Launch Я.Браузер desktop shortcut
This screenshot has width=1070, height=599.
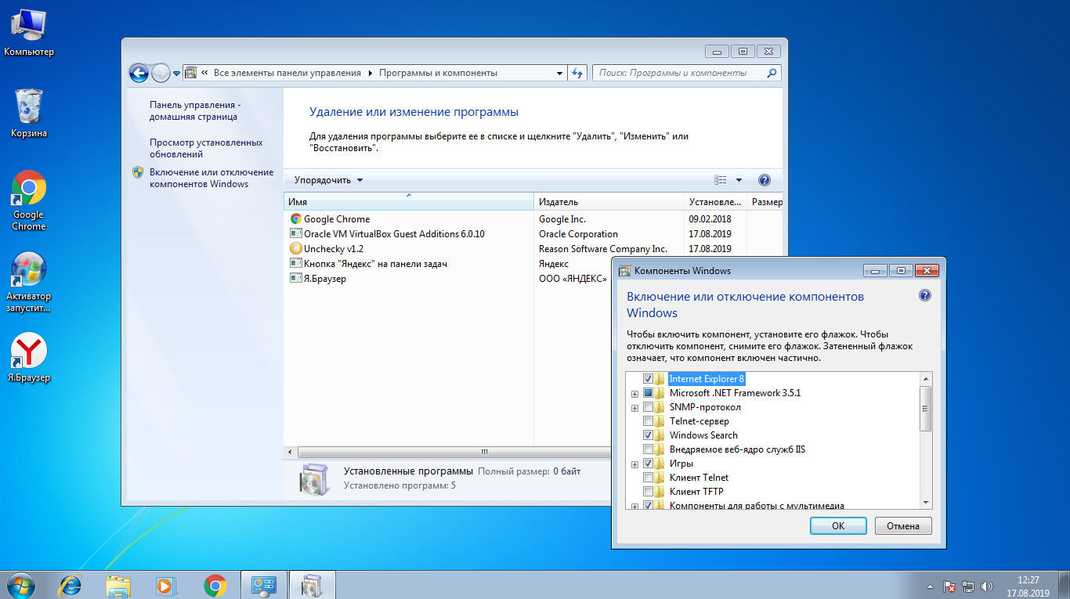pyautogui.click(x=28, y=359)
